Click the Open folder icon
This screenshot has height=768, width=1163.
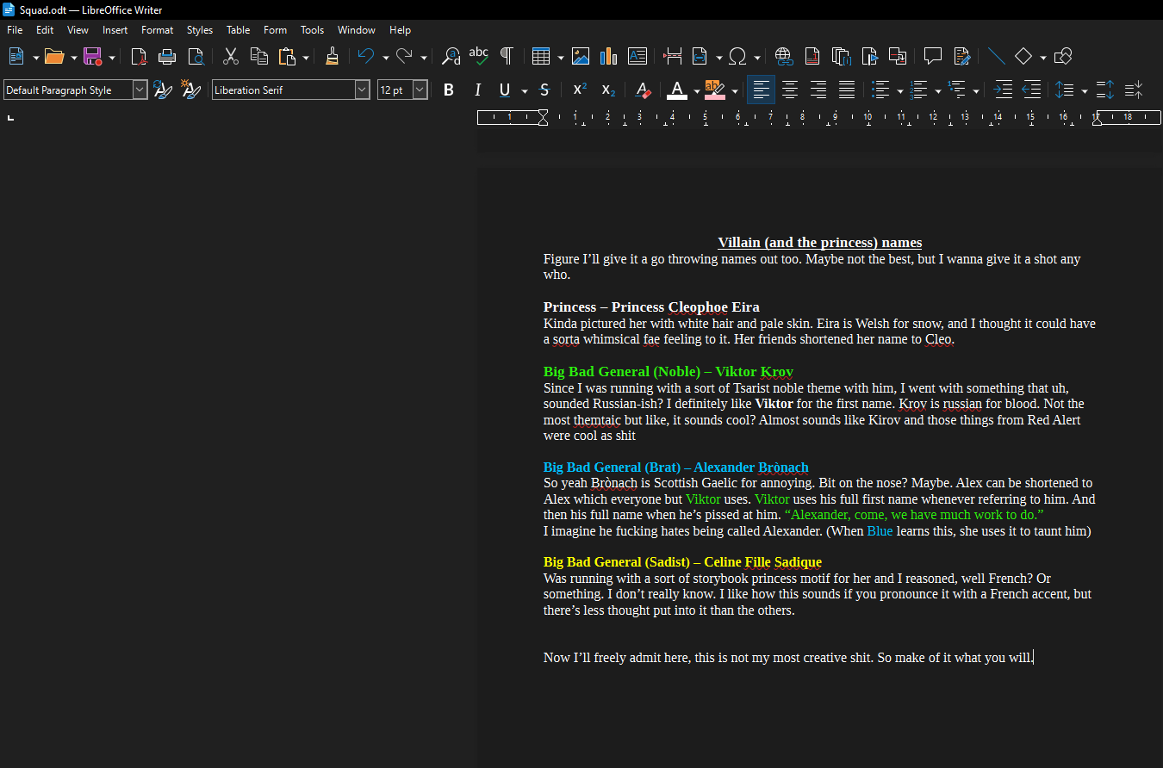pos(54,57)
